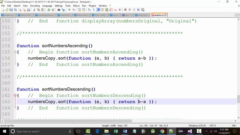
Task: Toggle Show All Characters pilcrow icon
Action: point(94,10)
